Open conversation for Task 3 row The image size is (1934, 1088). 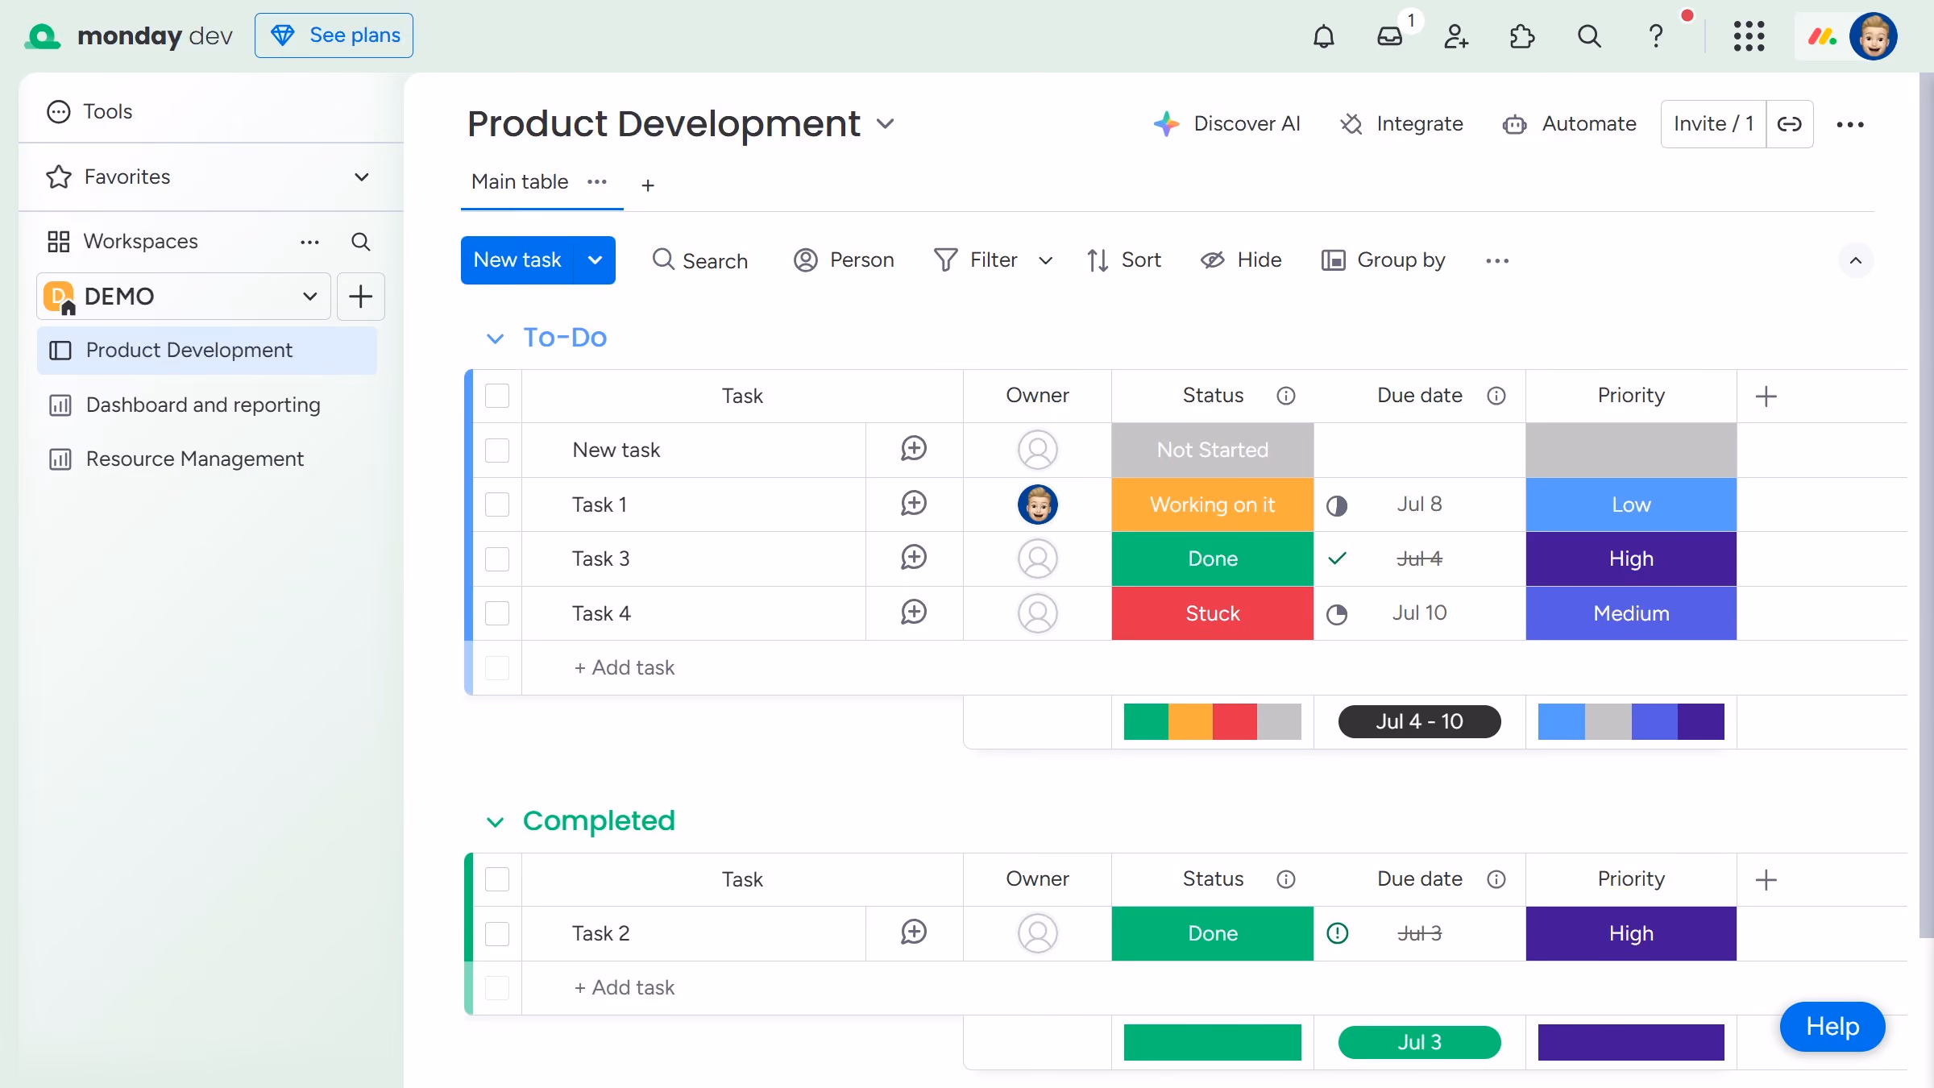pyautogui.click(x=914, y=558)
